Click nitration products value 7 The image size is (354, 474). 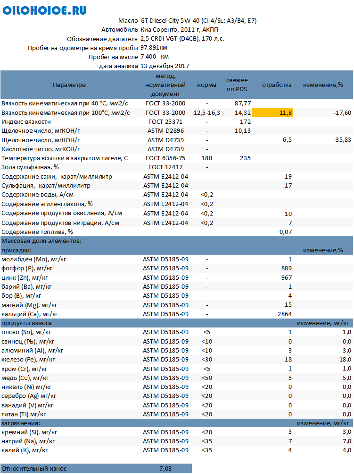pos(290,223)
